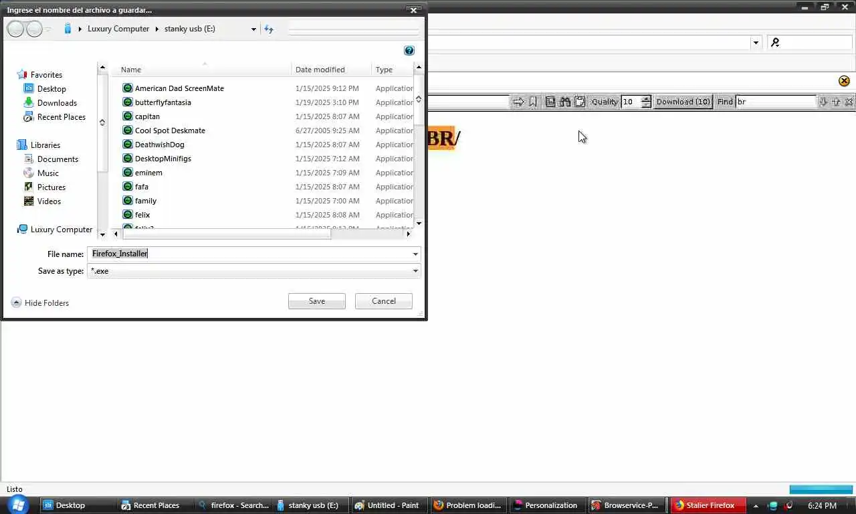This screenshot has height=514, width=856.
Task: Click stanky usb (E:) breadcrumb
Action: pos(190,29)
